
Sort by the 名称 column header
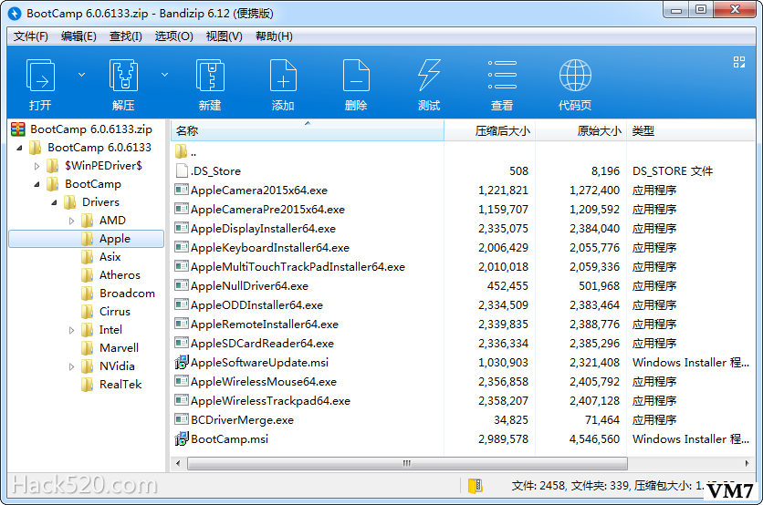(x=308, y=130)
